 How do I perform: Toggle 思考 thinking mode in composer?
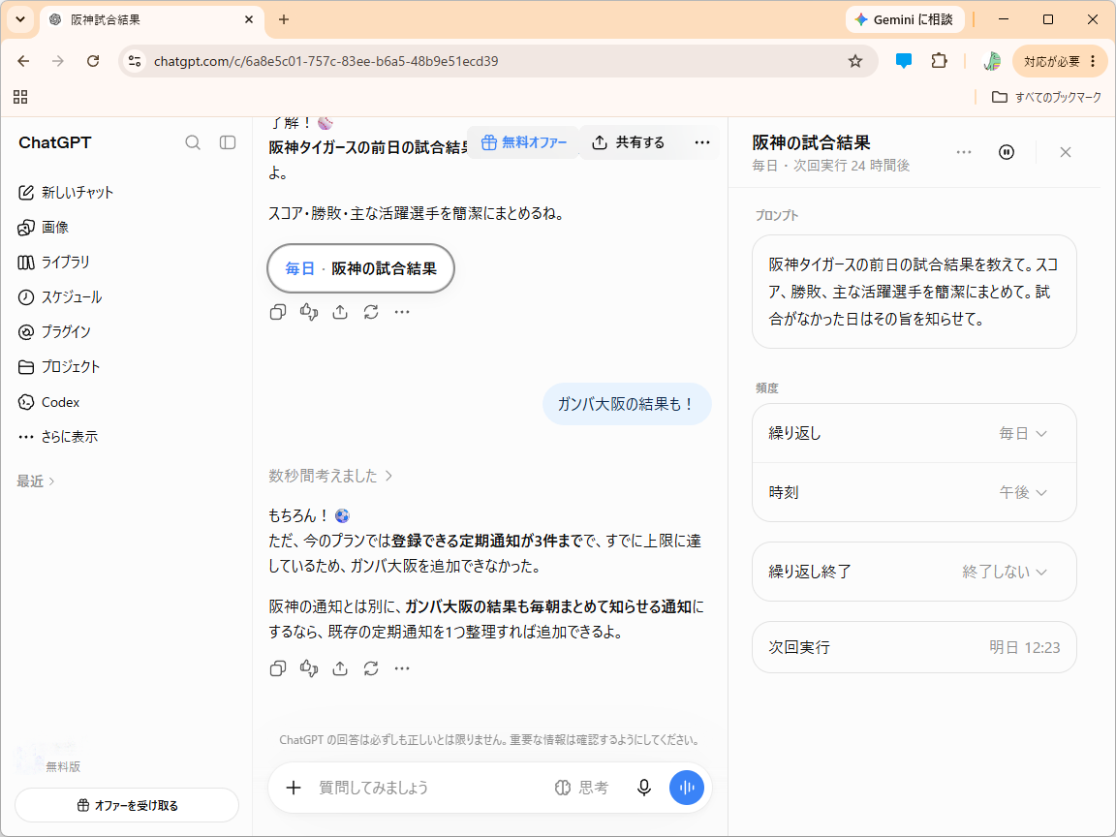click(581, 788)
